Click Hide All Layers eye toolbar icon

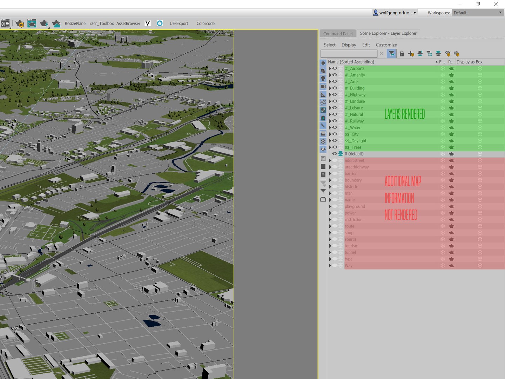click(x=447, y=53)
